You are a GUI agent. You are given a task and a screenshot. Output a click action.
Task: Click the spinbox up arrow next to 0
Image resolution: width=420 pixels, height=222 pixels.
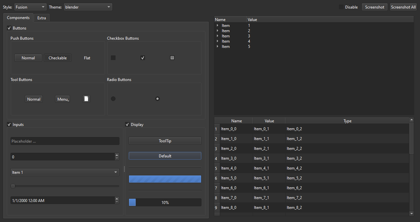click(x=117, y=155)
